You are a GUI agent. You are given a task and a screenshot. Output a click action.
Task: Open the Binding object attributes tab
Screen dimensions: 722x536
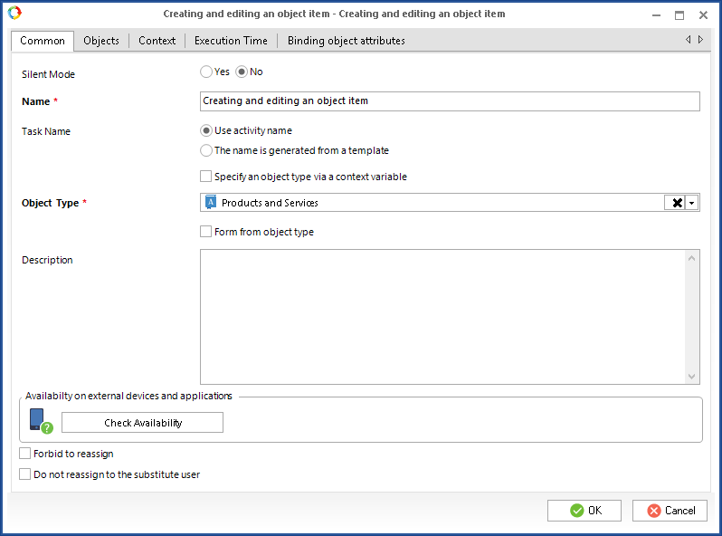point(346,41)
